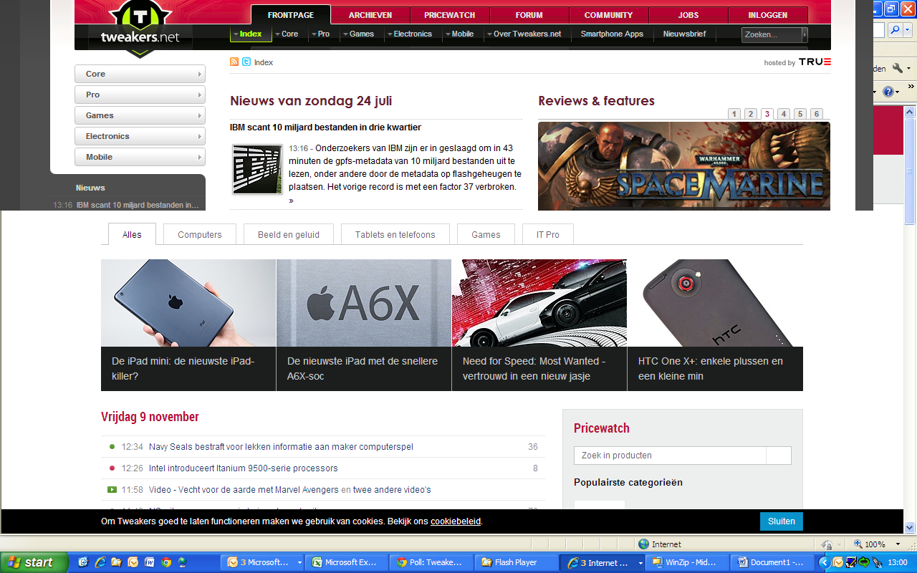Image resolution: width=917 pixels, height=573 pixels.
Task: Open the INLOGGEN tab
Action: point(768,15)
